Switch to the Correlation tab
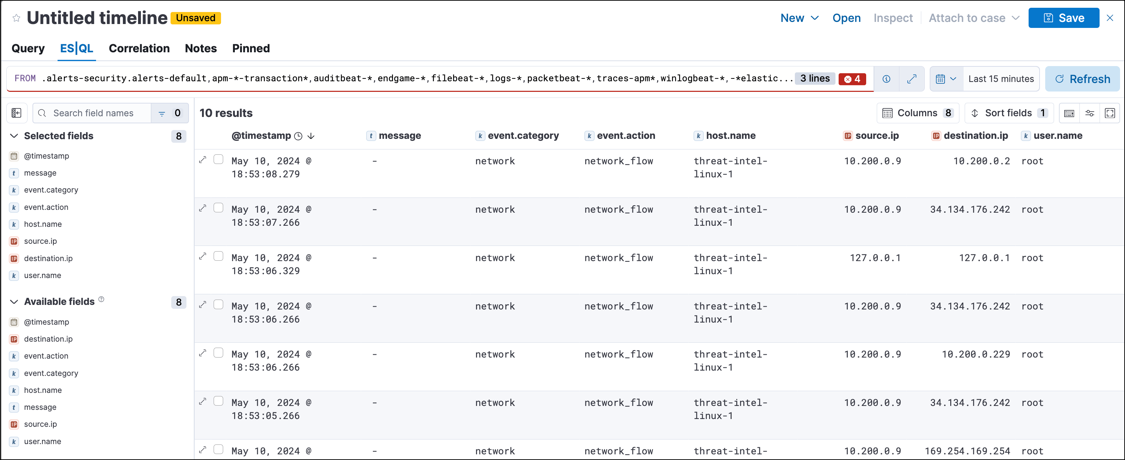 tap(139, 48)
